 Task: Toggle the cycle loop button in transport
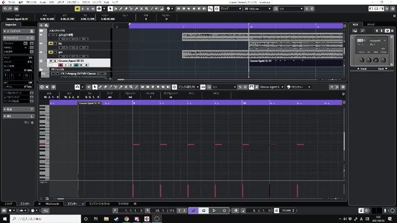(x=194, y=211)
